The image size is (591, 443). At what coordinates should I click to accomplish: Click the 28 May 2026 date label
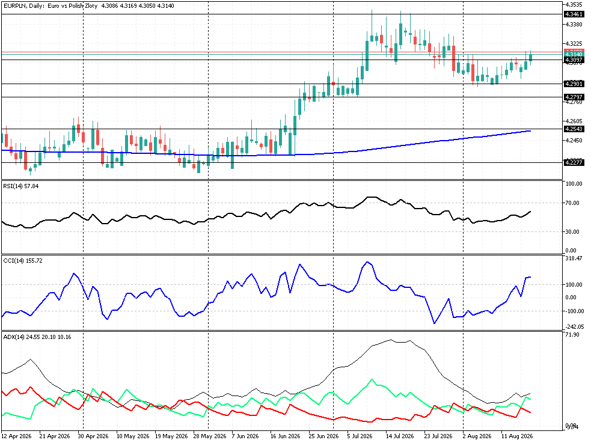pyautogui.click(x=210, y=436)
